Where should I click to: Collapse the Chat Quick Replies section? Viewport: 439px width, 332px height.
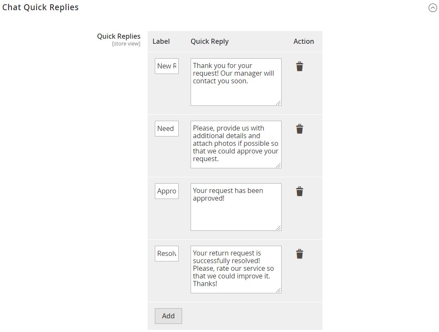pyautogui.click(x=433, y=8)
